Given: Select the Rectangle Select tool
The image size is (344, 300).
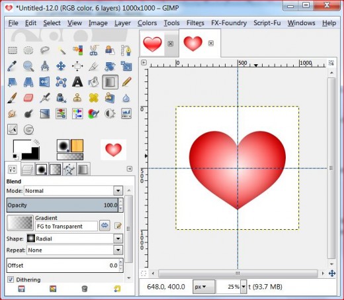Looking at the screenshot, I should coord(13,50).
